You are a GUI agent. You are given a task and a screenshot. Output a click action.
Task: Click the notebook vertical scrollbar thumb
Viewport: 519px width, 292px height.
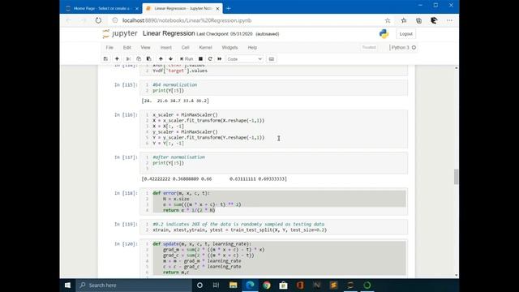(x=456, y=177)
